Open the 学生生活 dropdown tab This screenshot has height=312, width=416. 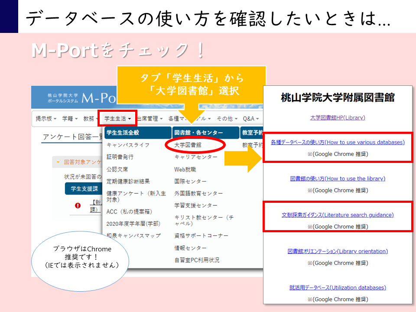(x=117, y=119)
